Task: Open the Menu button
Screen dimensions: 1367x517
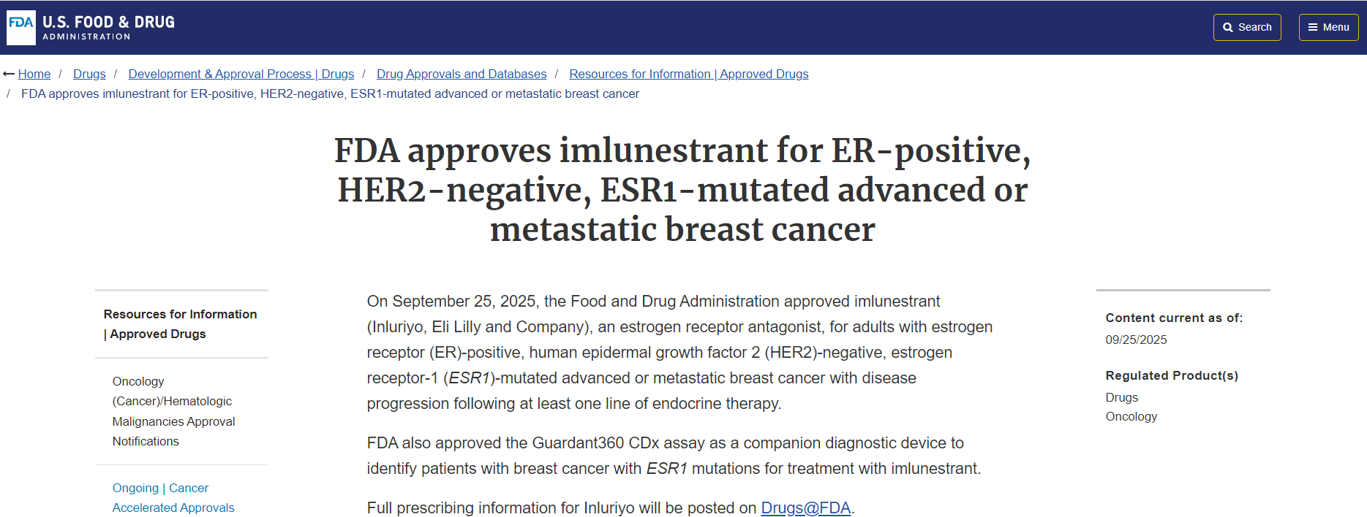Action: point(1328,28)
